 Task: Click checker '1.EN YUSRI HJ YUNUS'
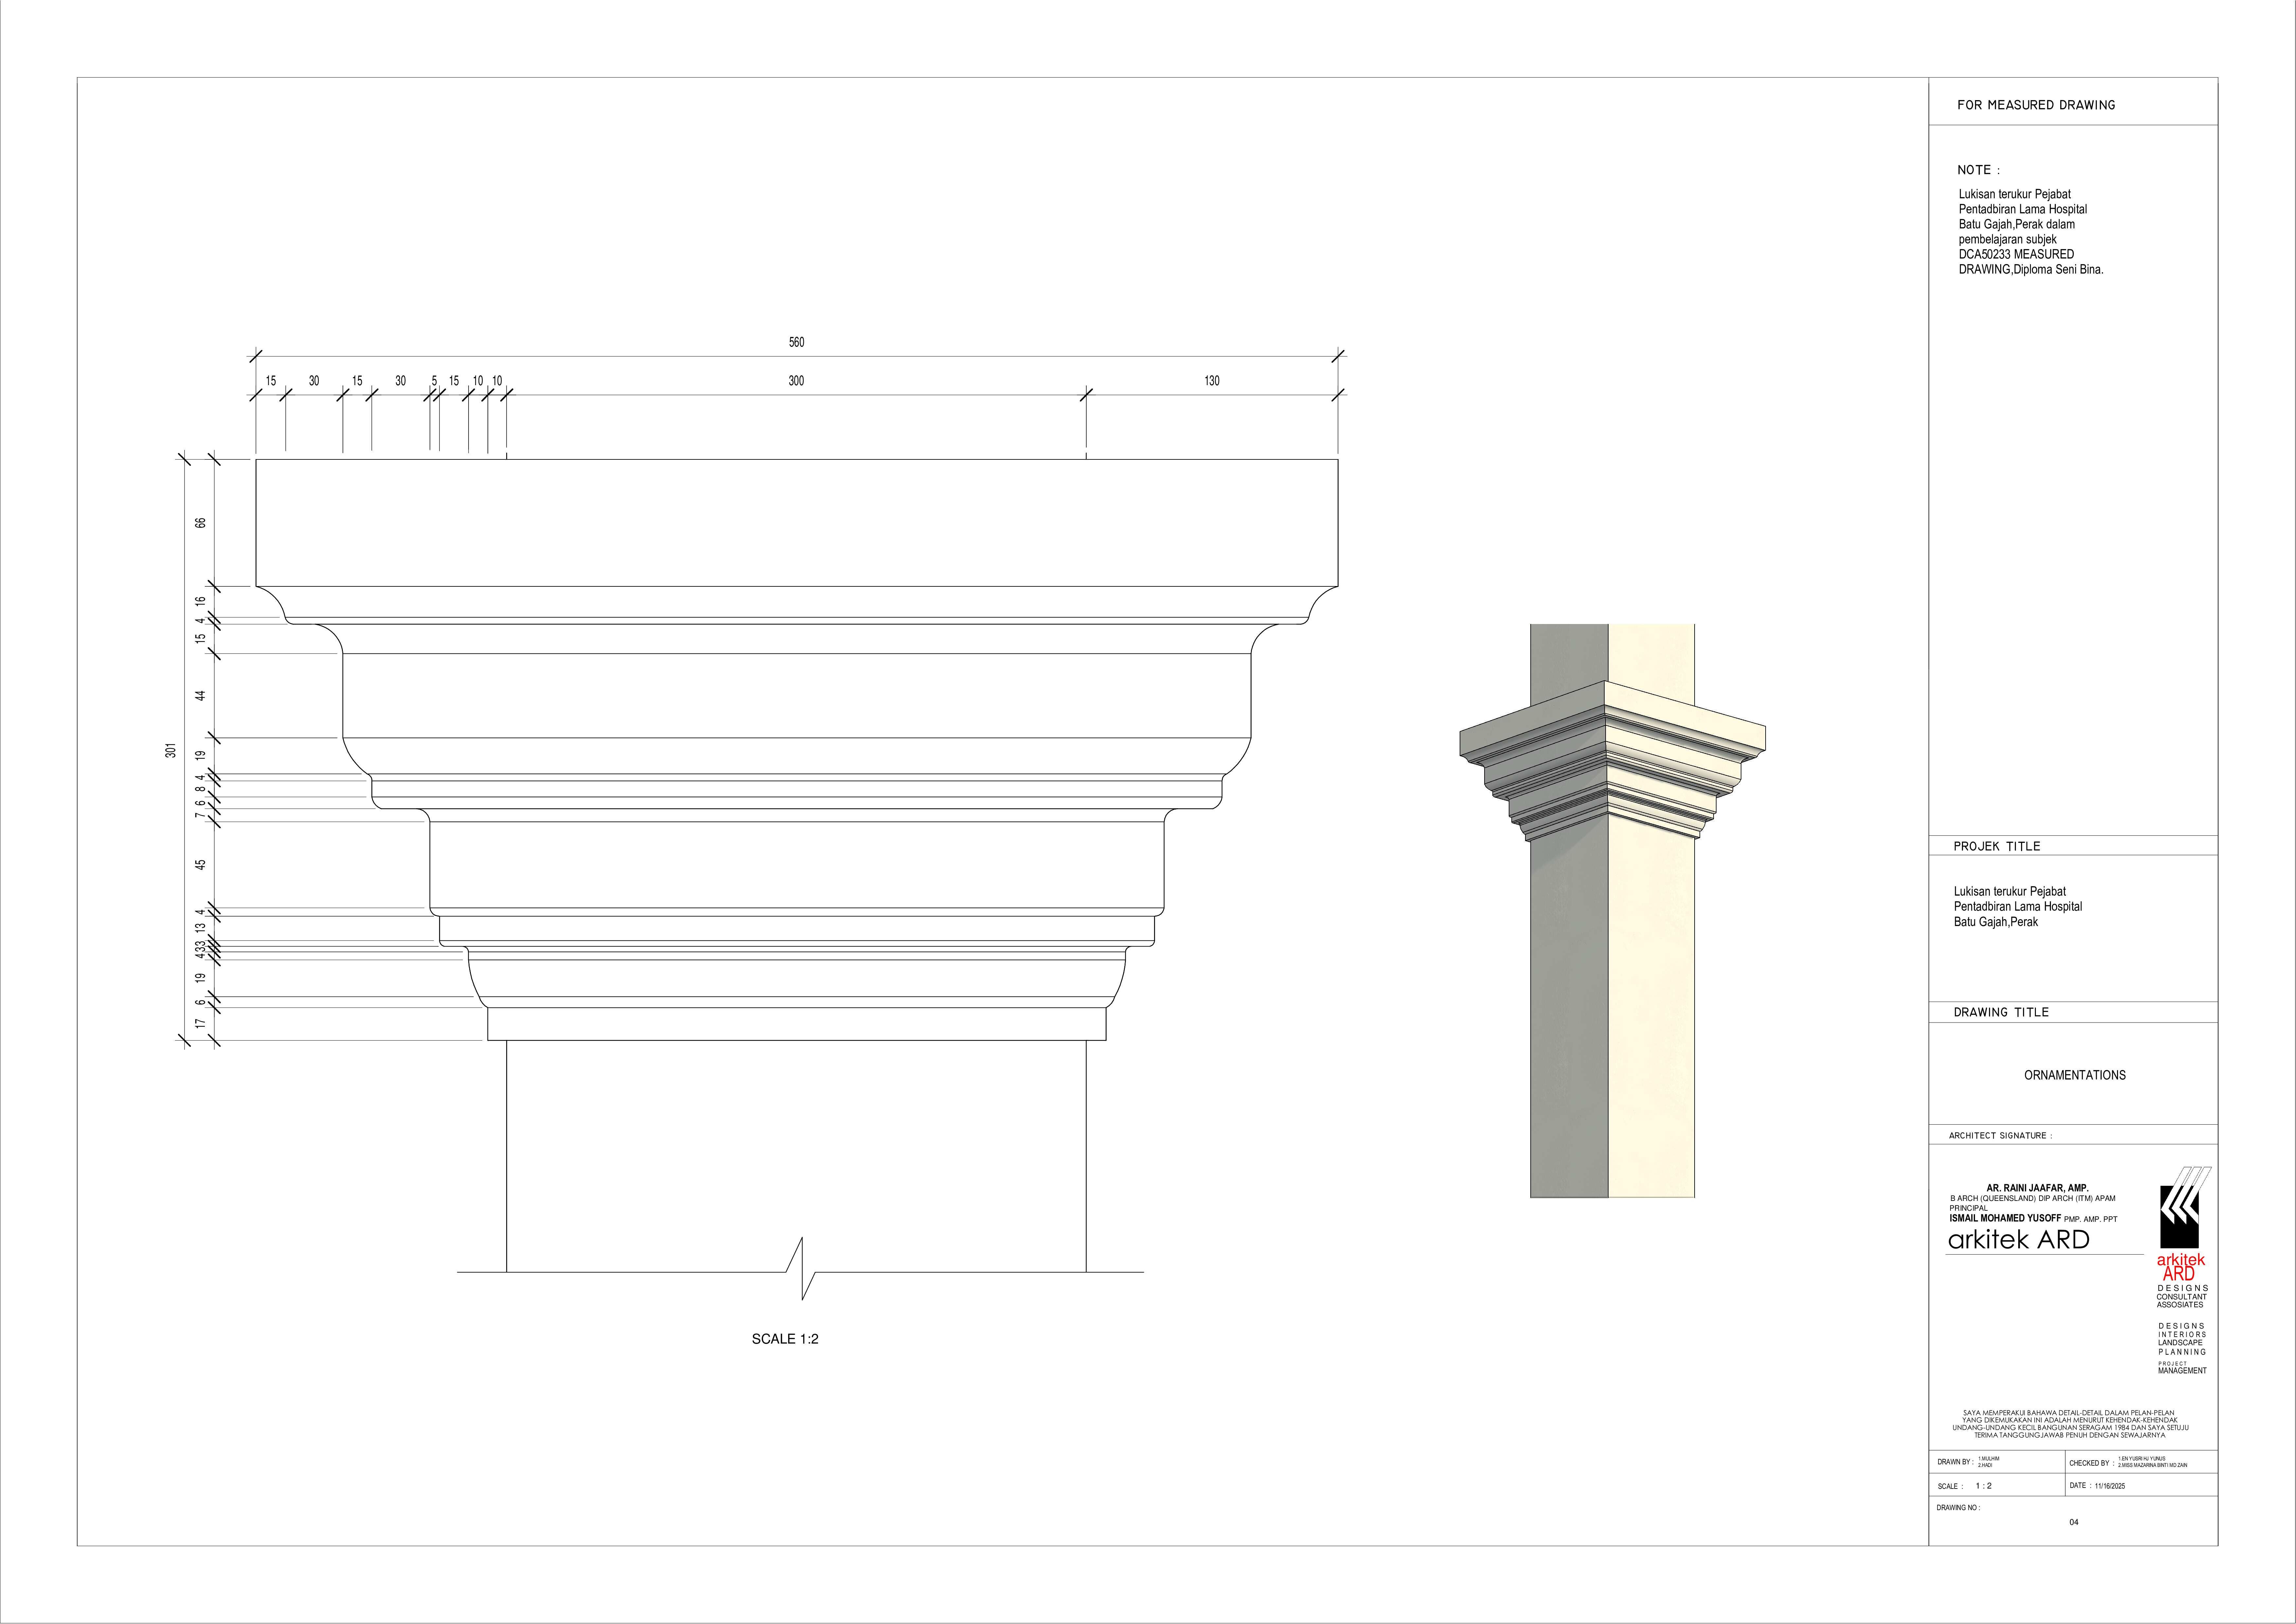coord(2142,1459)
